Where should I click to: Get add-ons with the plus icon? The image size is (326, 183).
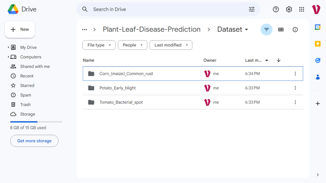(318, 104)
